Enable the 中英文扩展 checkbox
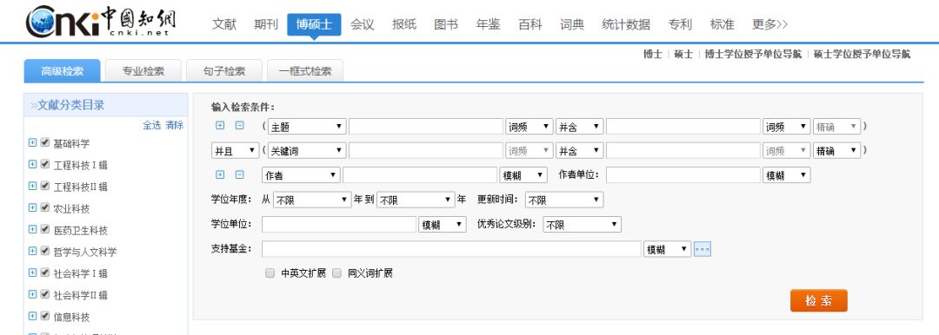This screenshot has width=939, height=335. pos(270,273)
